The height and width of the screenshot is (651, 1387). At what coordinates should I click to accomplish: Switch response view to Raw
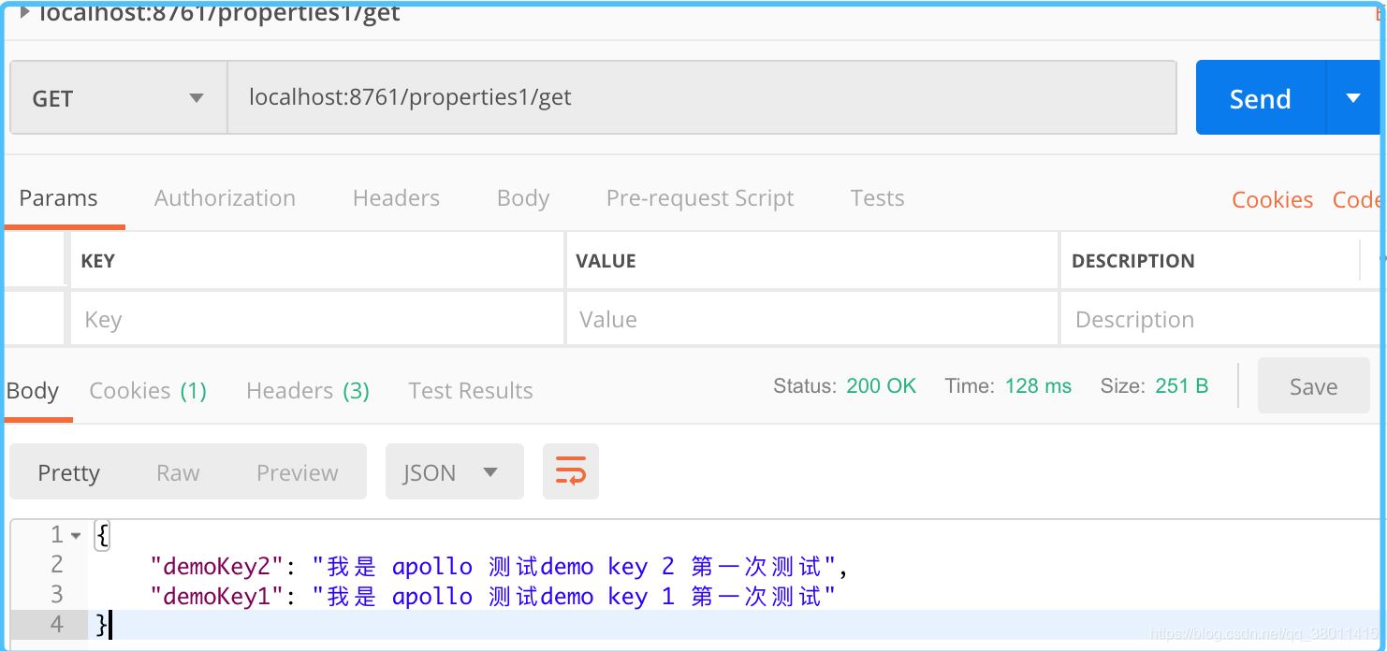[178, 473]
